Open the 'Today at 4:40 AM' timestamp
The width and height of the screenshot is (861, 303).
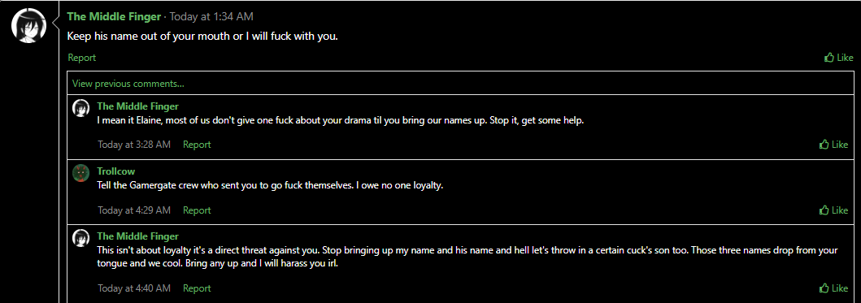pyautogui.click(x=134, y=288)
